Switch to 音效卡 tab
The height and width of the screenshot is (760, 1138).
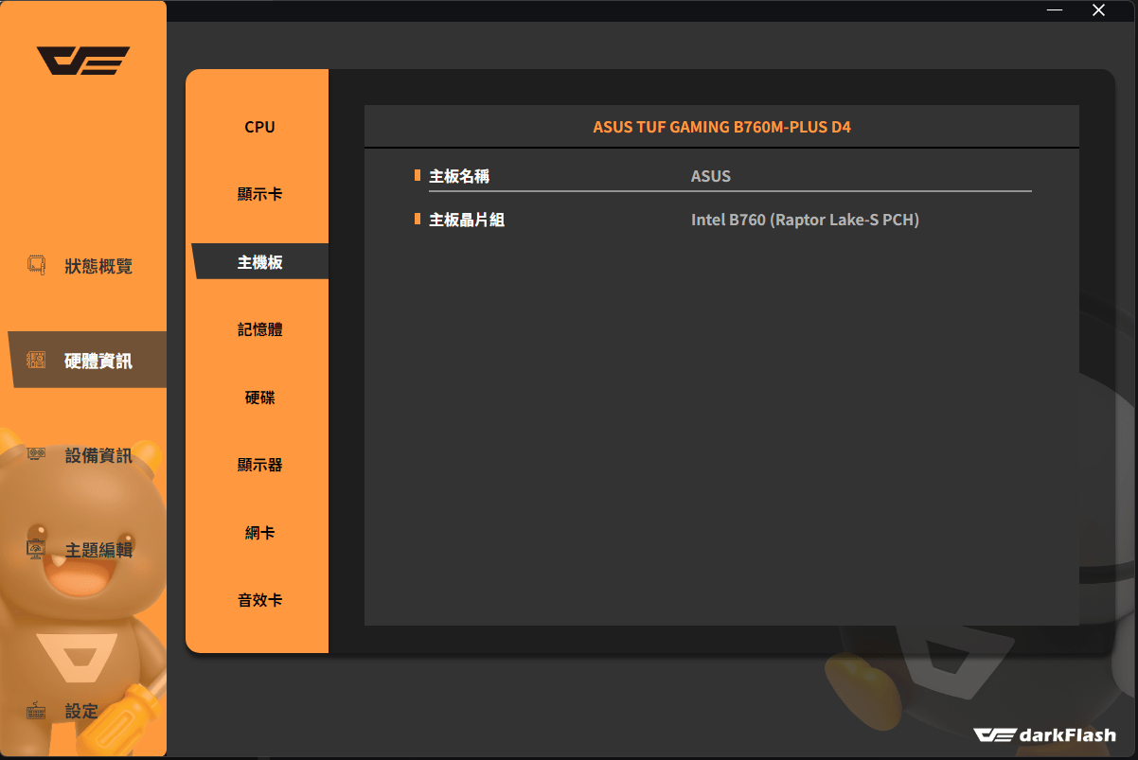point(259,600)
